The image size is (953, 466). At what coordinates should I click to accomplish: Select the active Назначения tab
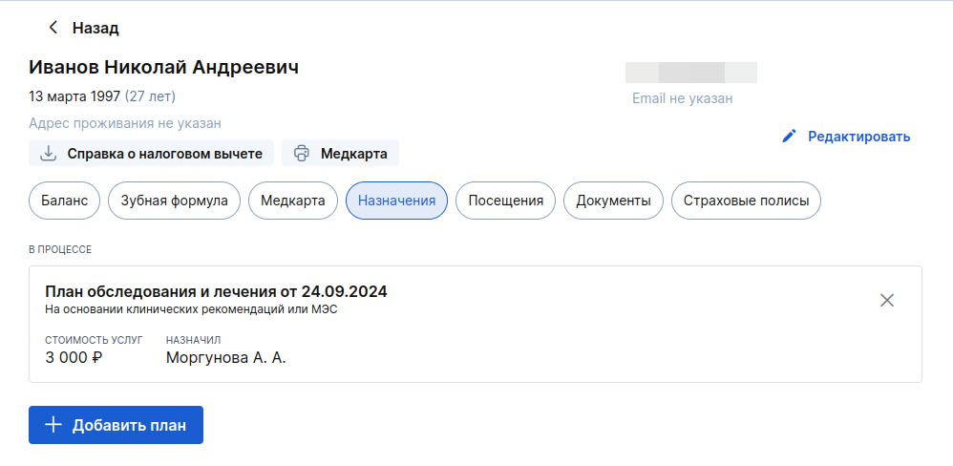(x=396, y=201)
